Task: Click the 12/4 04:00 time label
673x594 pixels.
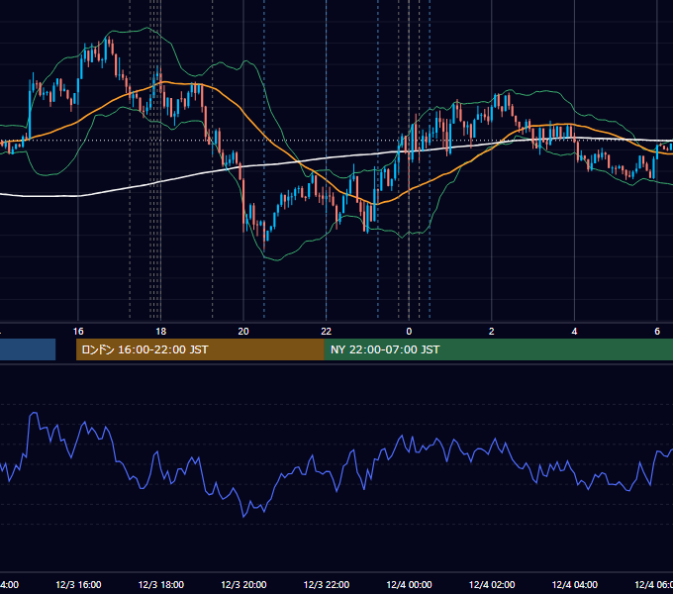Action: coord(574,584)
